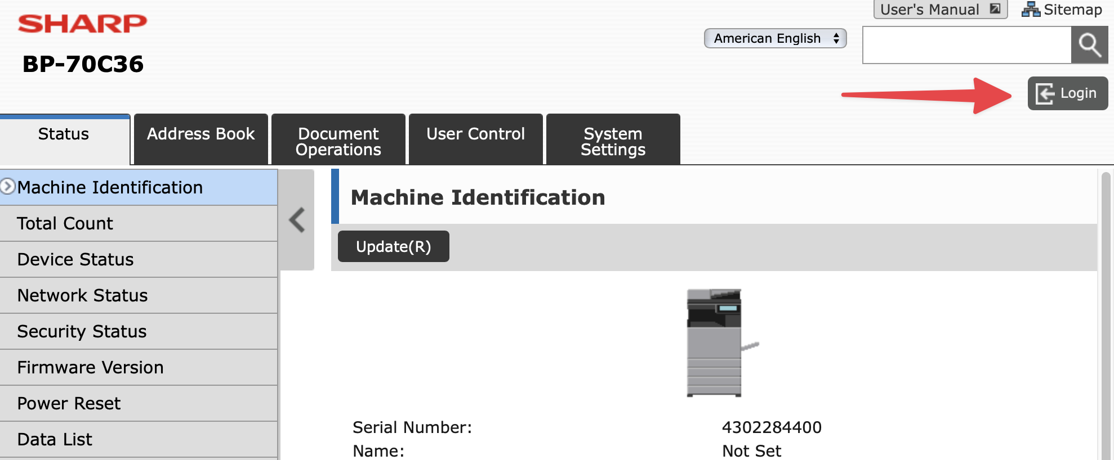Image resolution: width=1114 pixels, height=460 pixels.
Task: Open the American English language dropdown
Action: 775,38
